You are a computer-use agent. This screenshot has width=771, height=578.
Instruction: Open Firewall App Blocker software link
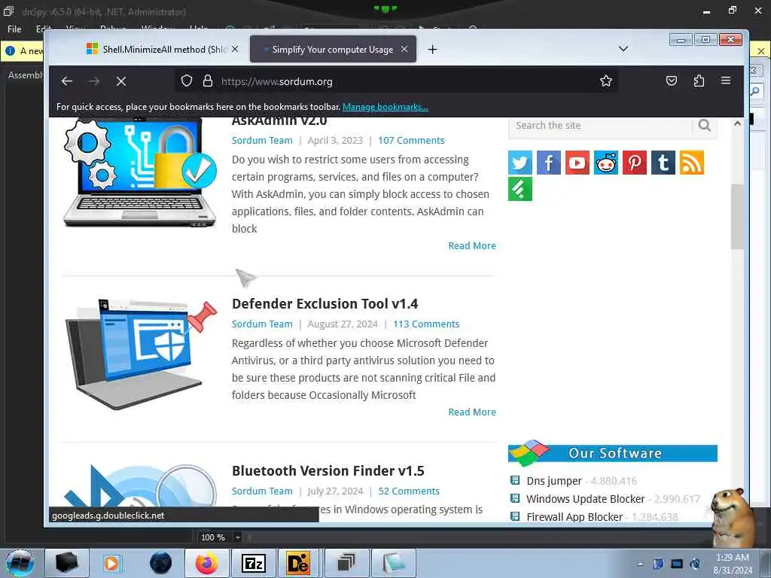[x=574, y=517]
